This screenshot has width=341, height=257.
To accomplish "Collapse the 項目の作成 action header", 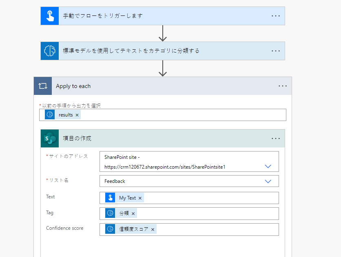I will click(163, 138).
